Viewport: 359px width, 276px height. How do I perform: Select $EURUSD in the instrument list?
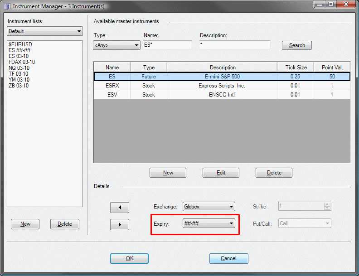[20, 44]
